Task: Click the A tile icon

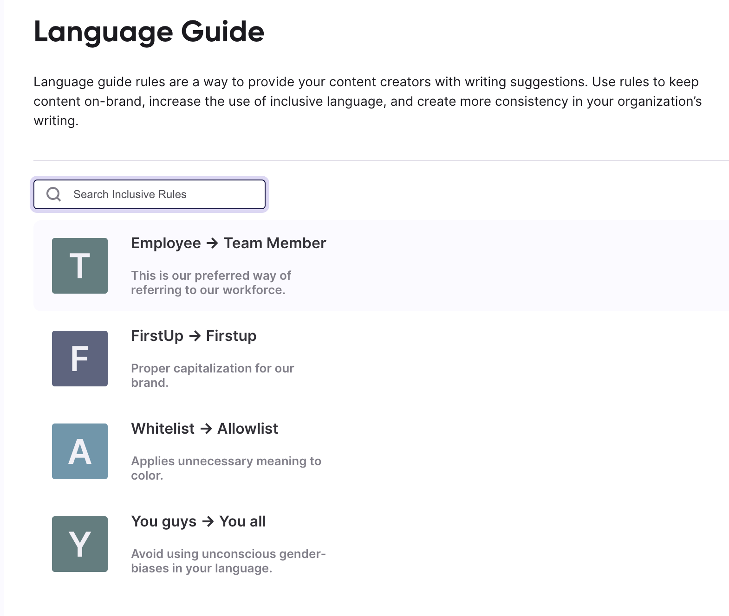Action: tap(80, 451)
